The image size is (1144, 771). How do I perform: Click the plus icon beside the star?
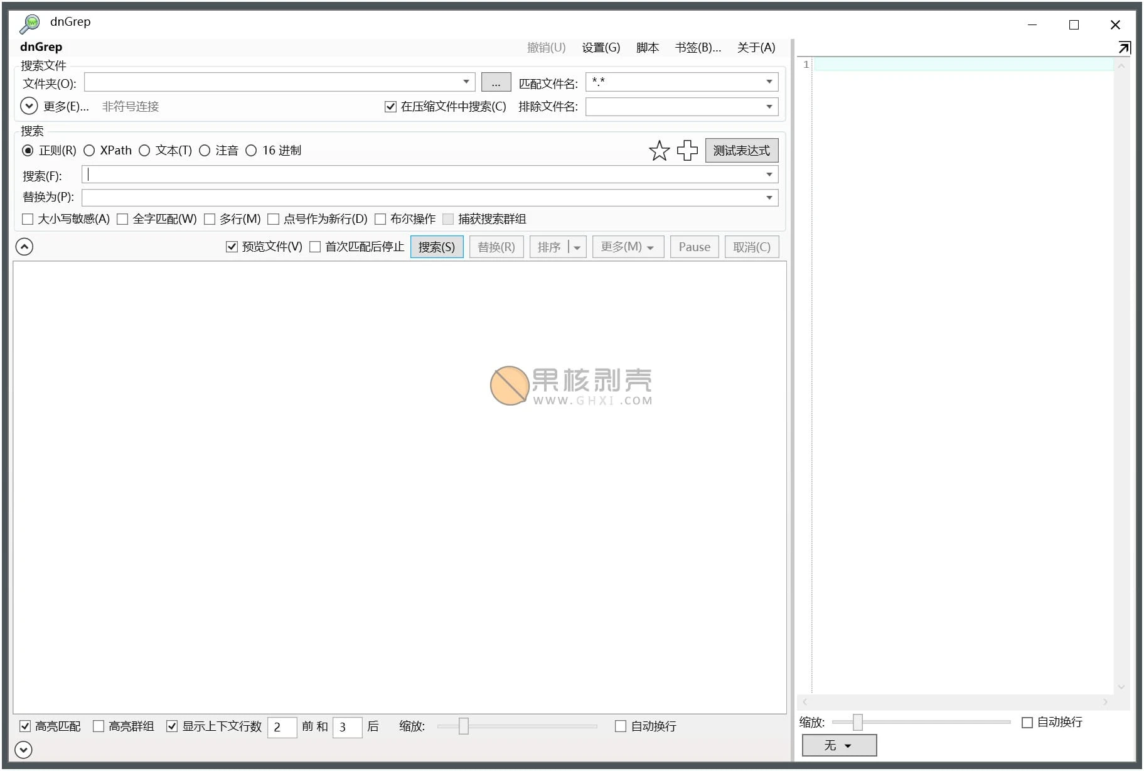687,151
